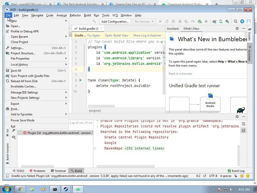Click the blue update arrow icon

coord(242,22)
